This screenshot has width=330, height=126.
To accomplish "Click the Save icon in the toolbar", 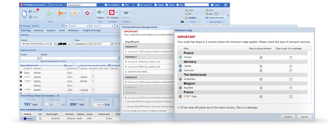I will click(x=31, y=17).
